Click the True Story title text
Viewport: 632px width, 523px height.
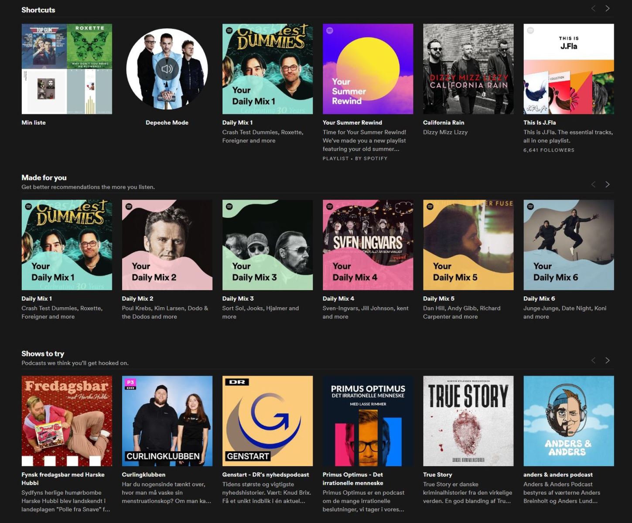437,475
